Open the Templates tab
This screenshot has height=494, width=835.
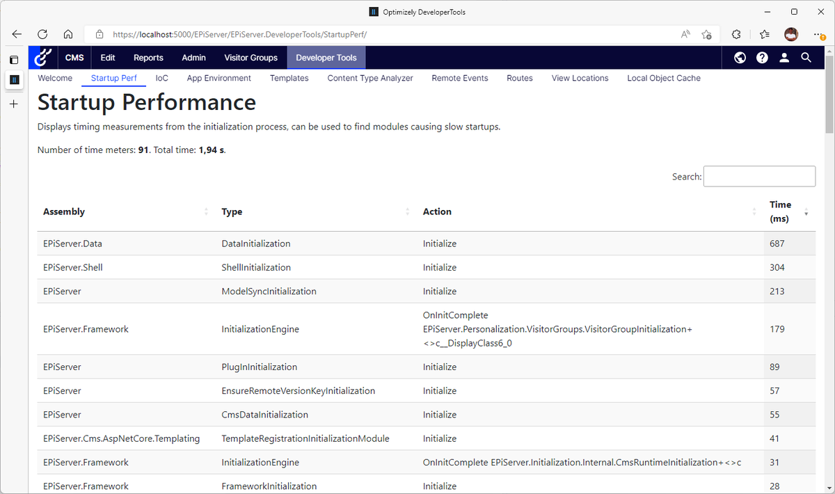289,78
